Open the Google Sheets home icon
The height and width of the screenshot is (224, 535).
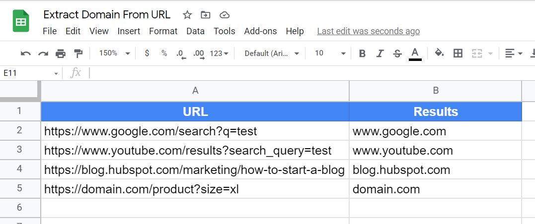[x=21, y=22]
